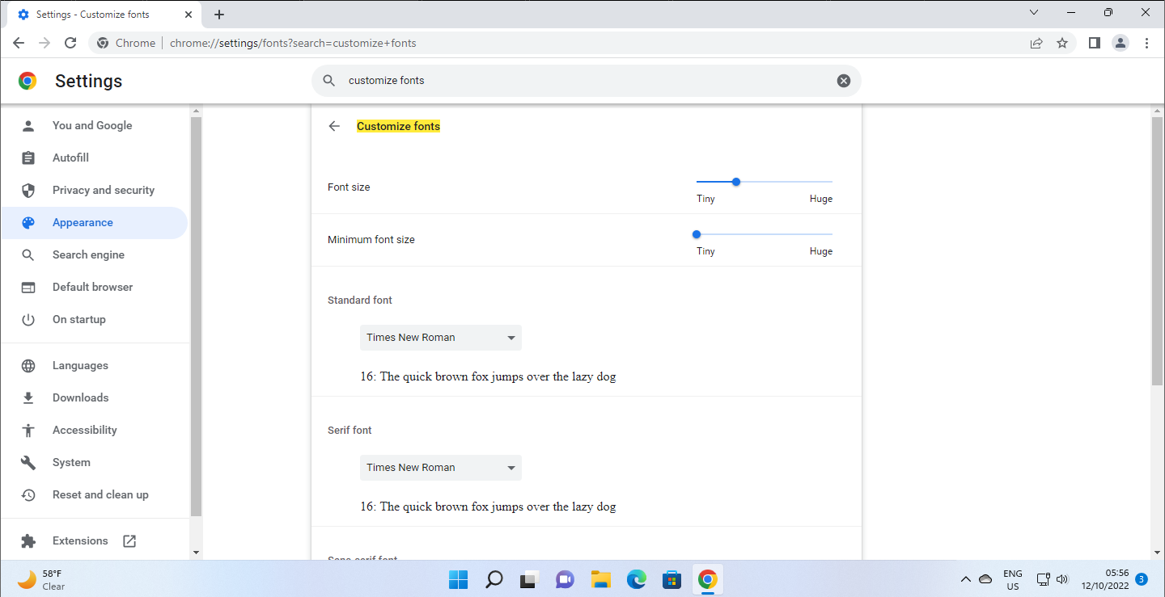Open Chrome's three-dot menu icon
1165x597 pixels.
pos(1147,43)
